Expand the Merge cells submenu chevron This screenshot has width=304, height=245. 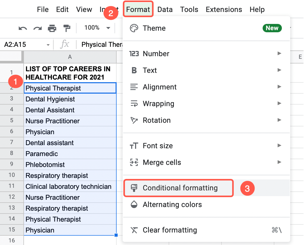[279, 162]
